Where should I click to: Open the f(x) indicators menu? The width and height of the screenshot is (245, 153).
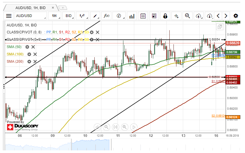point(107,16)
